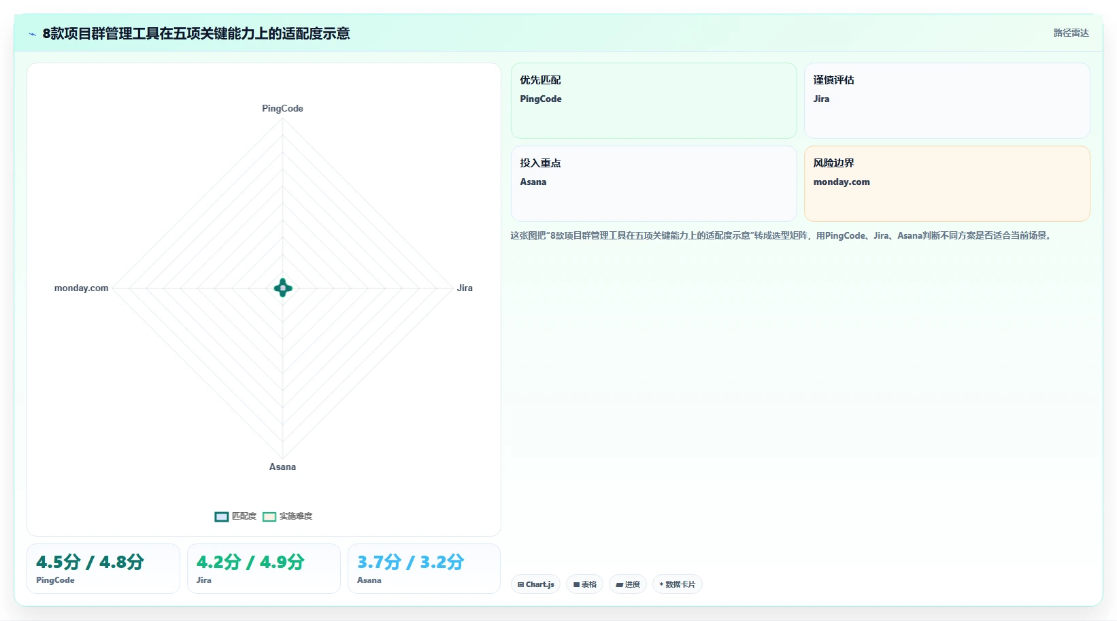The width and height of the screenshot is (1117, 621).
Task: Toggle the 实施难度 legend item
Action: click(x=288, y=516)
